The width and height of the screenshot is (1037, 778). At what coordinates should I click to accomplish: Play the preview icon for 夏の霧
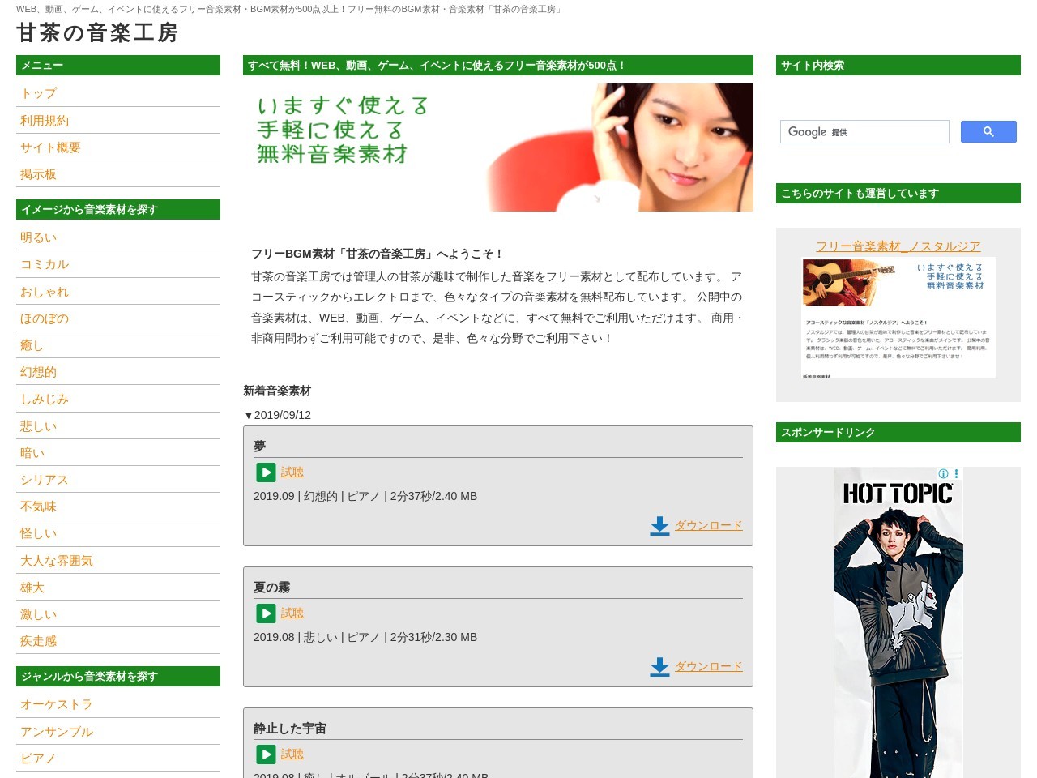point(266,613)
